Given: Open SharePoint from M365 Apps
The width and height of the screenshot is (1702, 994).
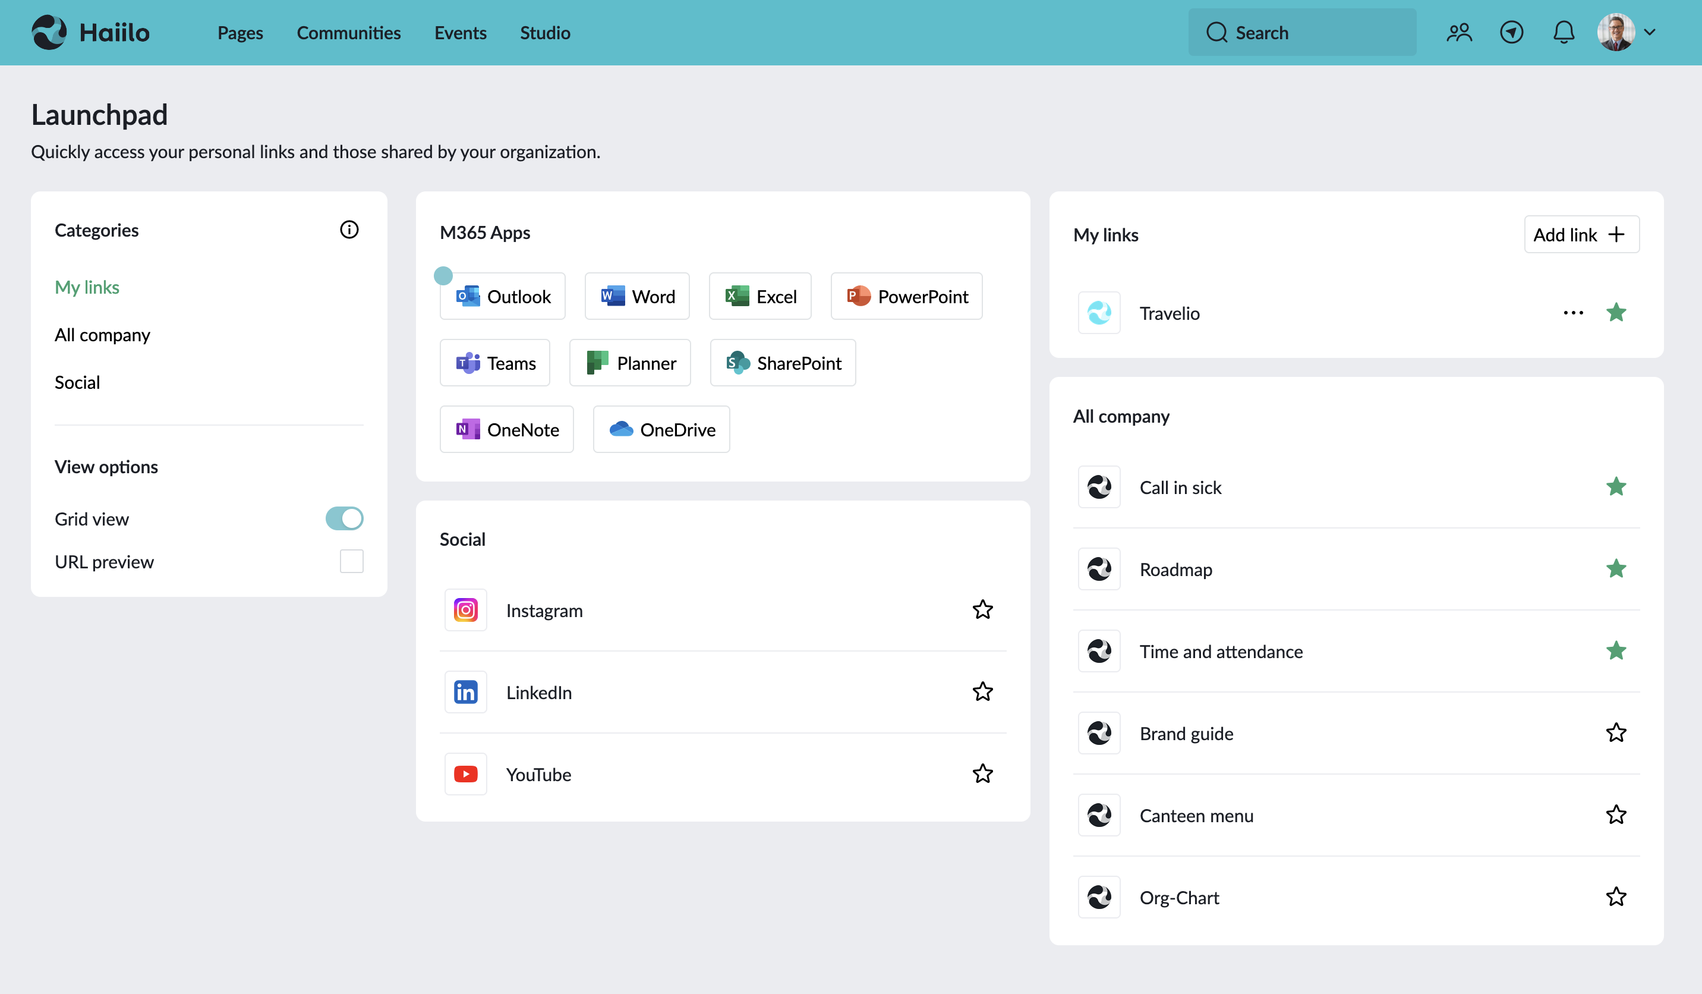Looking at the screenshot, I should pyautogui.click(x=783, y=363).
